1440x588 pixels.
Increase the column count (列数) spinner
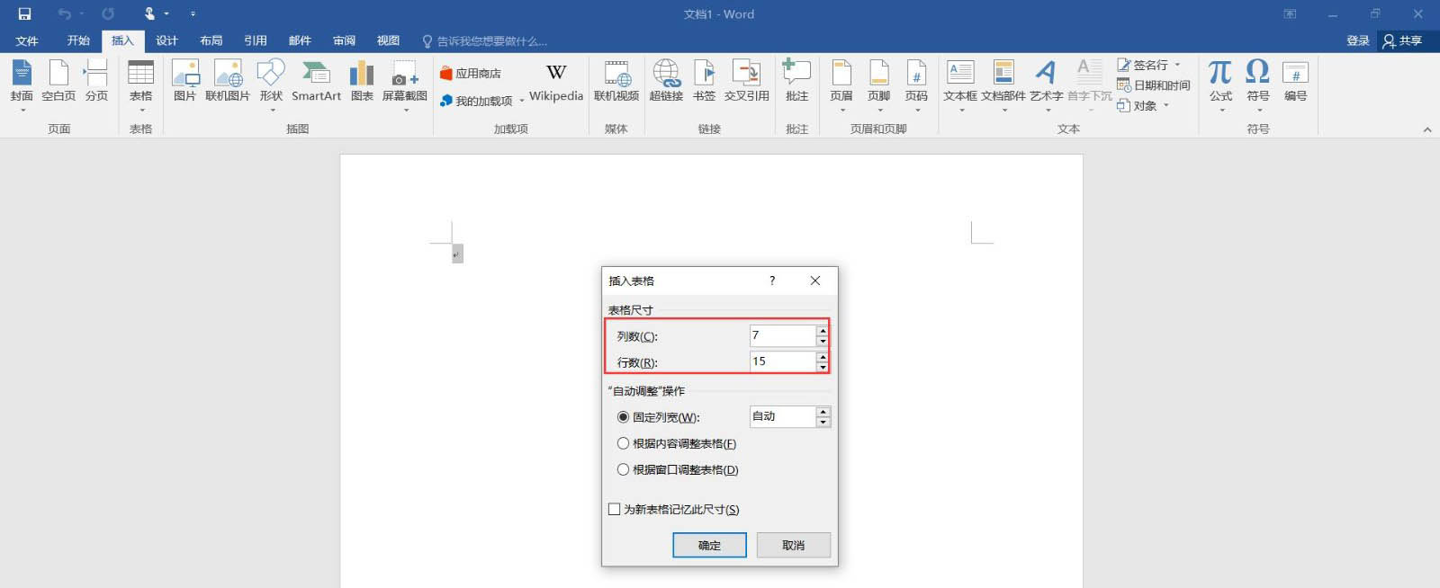point(823,331)
